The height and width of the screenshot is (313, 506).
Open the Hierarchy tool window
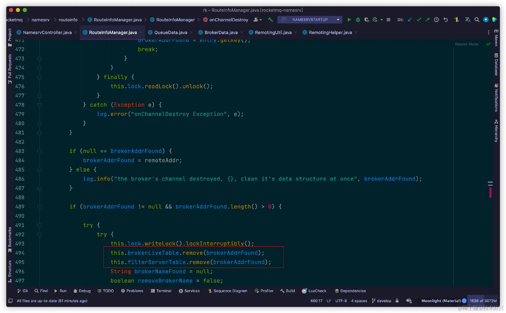496,131
